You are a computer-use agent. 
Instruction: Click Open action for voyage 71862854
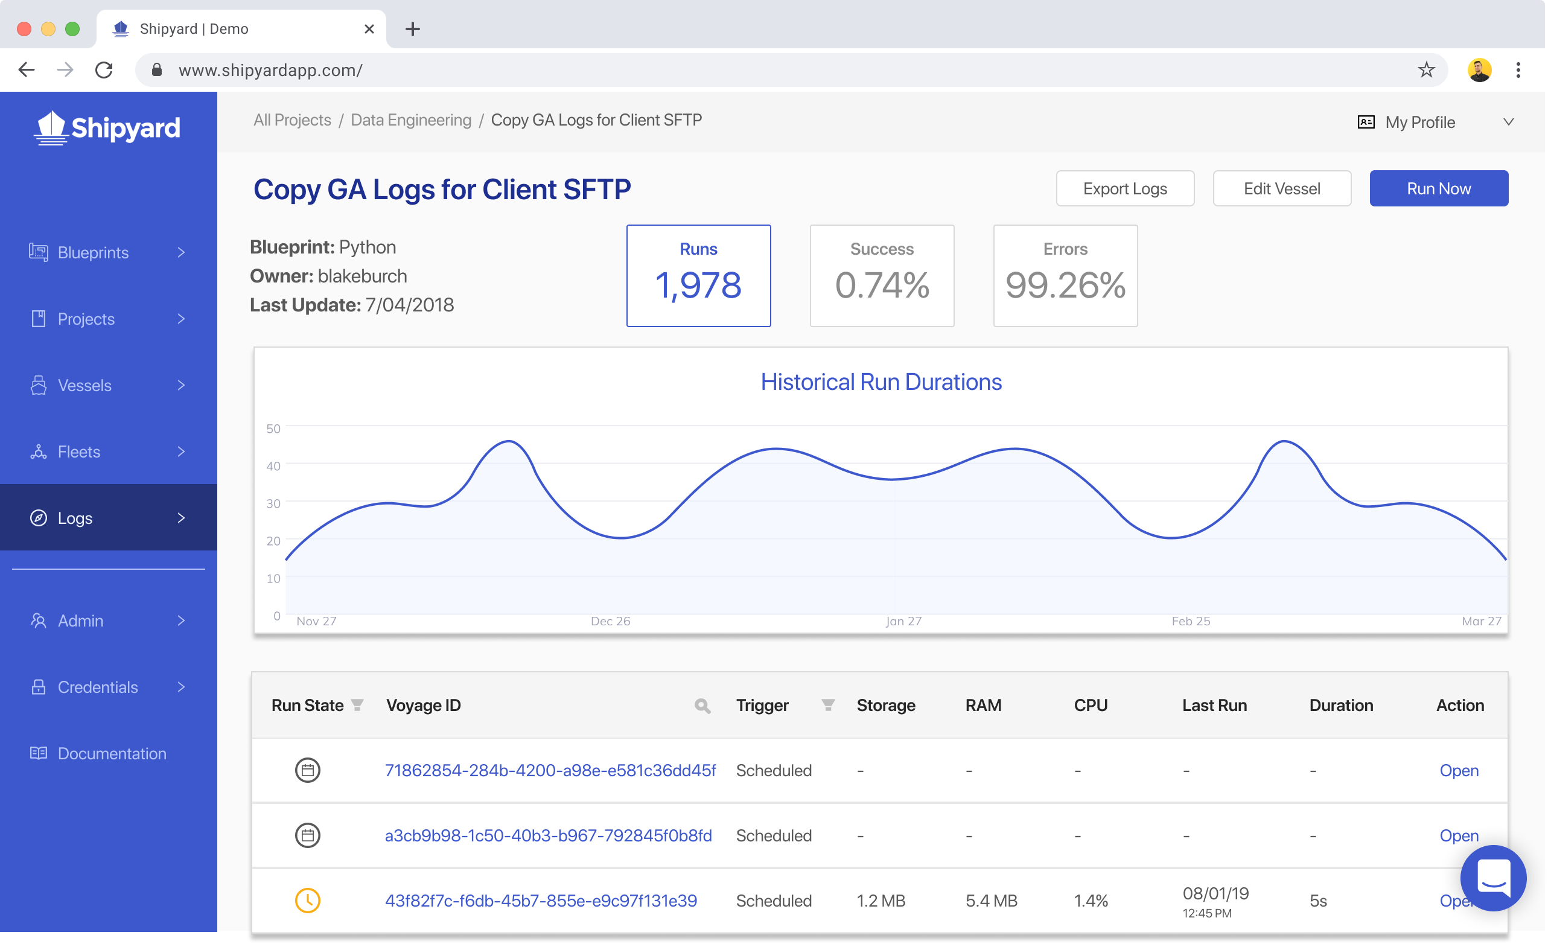(x=1459, y=771)
